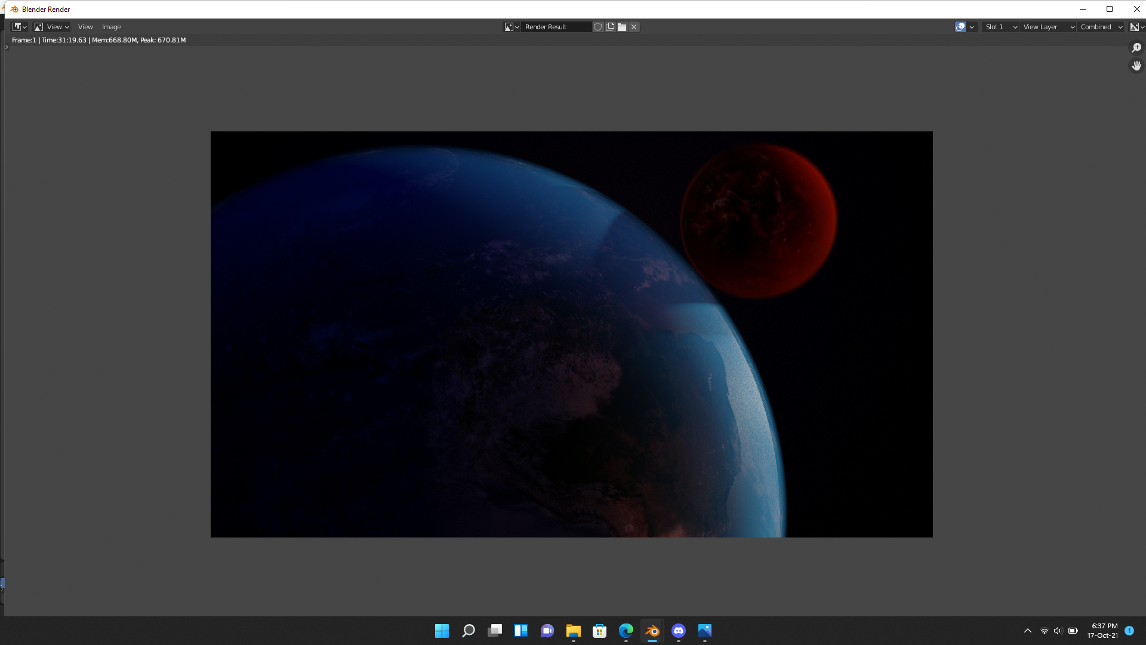Open Microsoft Edge from taskbar
Screen dimensions: 1146x645
tap(626, 631)
